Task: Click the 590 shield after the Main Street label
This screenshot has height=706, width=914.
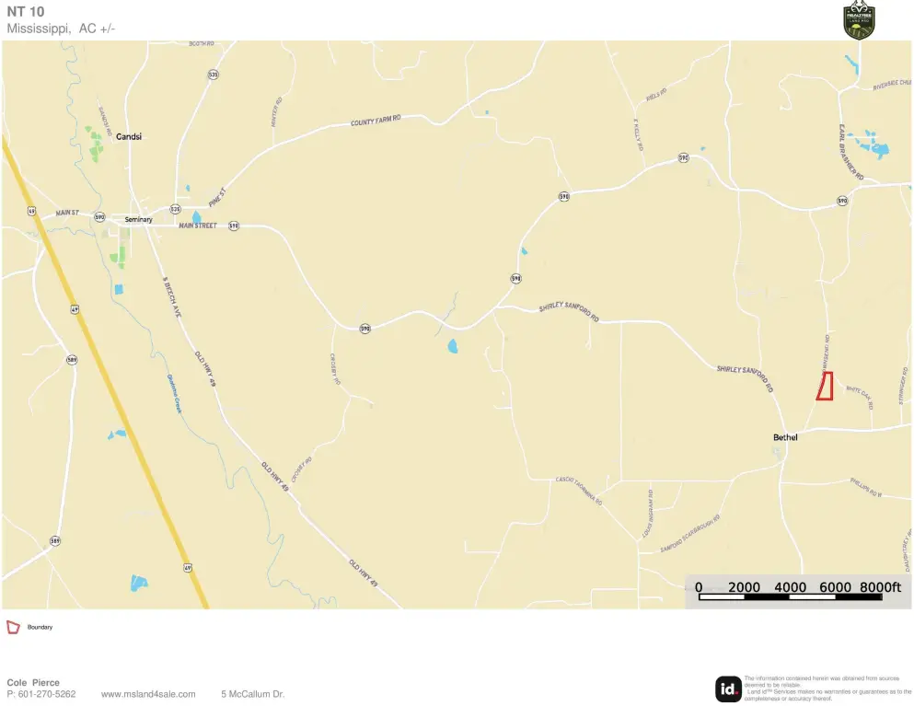Action: pyautogui.click(x=234, y=226)
